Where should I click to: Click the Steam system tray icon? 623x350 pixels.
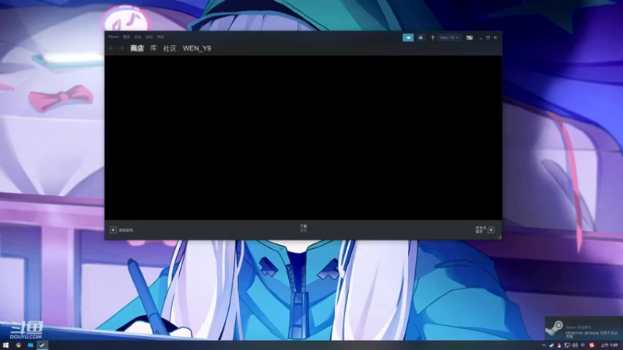551,345
